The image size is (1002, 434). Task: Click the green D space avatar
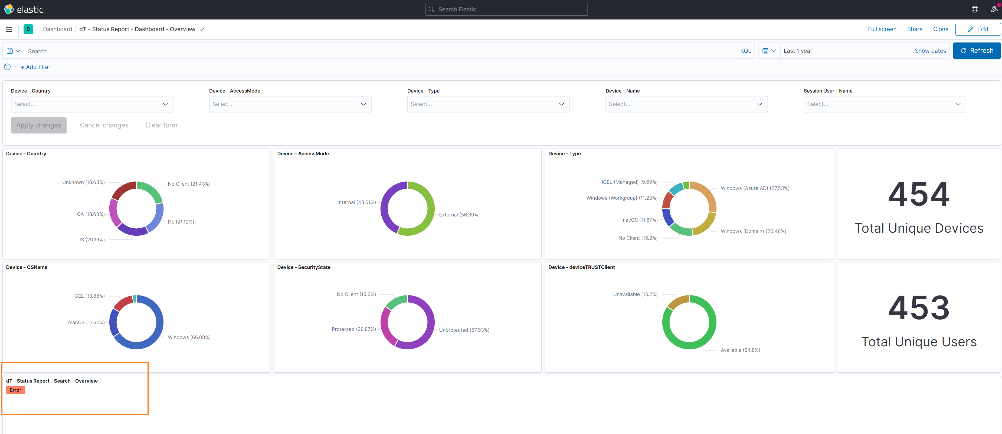coord(28,29)
